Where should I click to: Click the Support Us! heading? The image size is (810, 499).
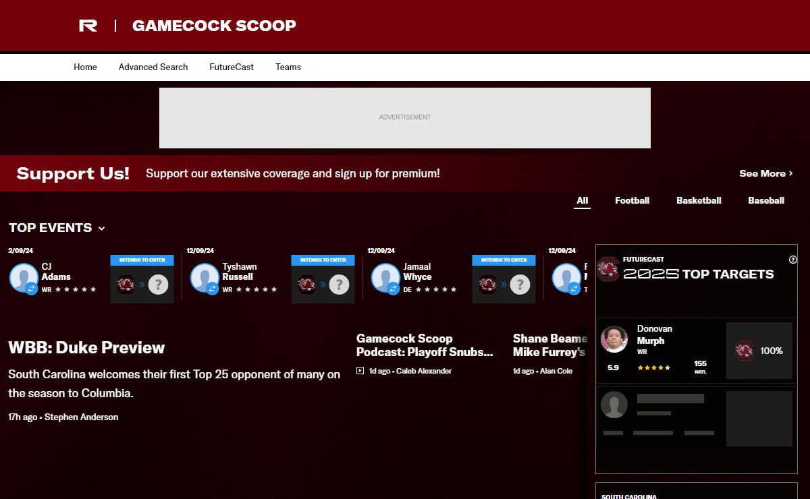[x=73, y=173]
